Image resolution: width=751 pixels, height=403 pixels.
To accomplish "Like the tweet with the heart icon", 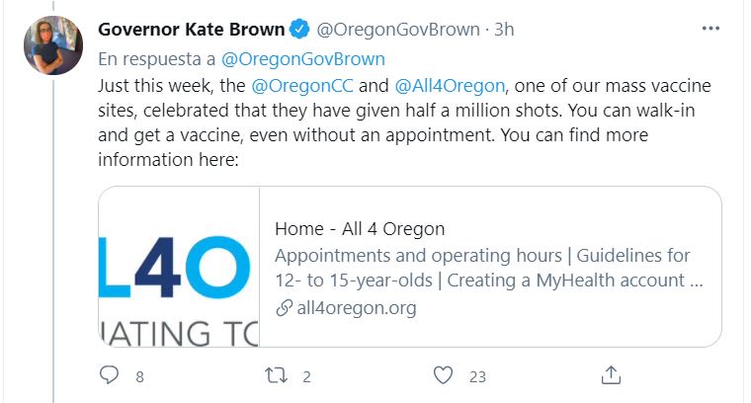I will click(444, 375).
